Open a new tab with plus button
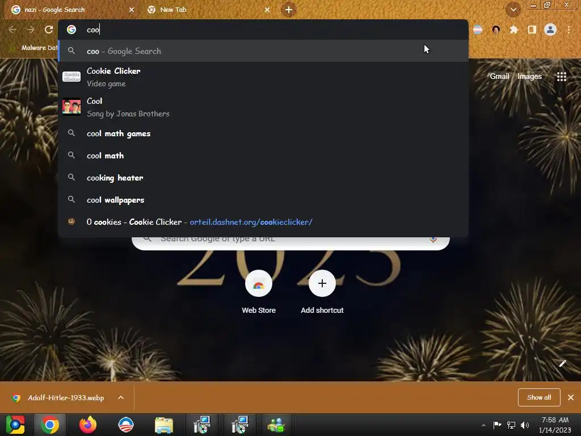Image resolution: width=581 pixels, height=436 pixels. click(x=289, y=10)
